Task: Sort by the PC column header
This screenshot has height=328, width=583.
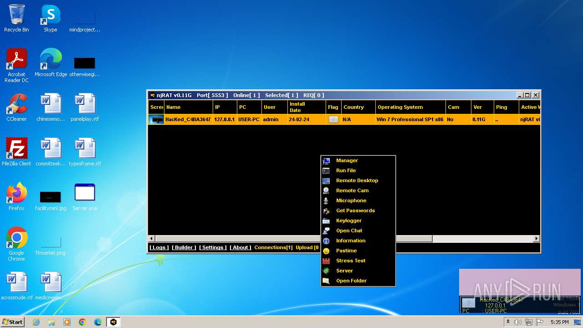Action: tap(249, 107)
